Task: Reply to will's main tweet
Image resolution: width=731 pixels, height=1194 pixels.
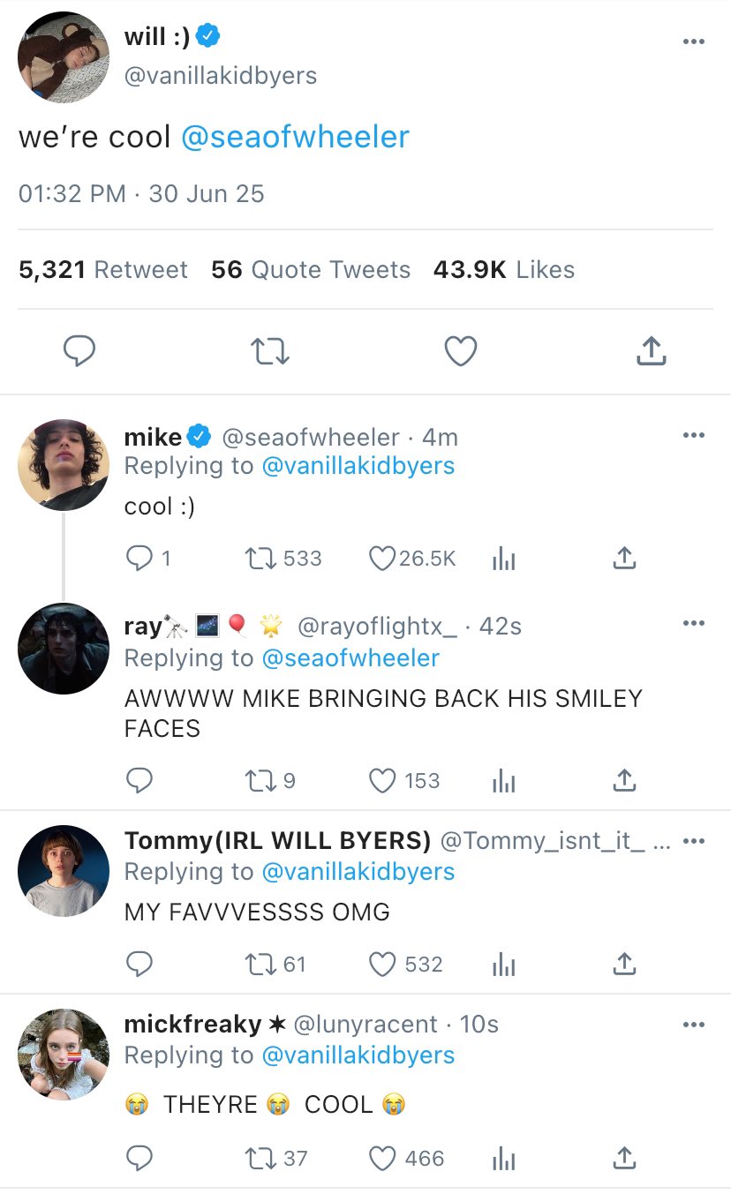Action: pos(79,351)
